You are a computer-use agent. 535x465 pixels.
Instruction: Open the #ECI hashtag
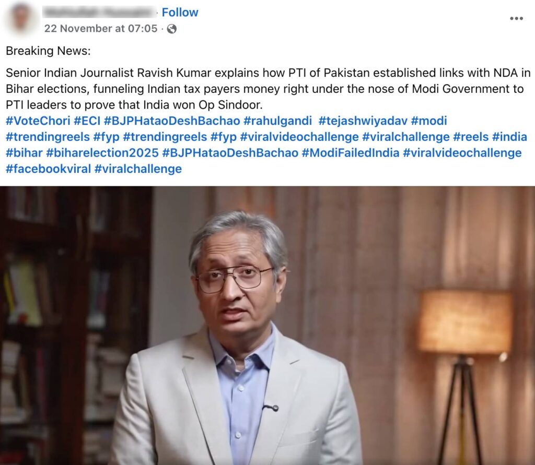click(87, 121)
